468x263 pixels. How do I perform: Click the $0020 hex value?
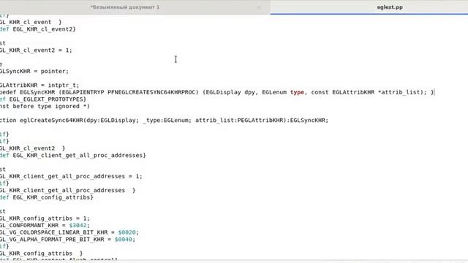(x=127, y=232)
